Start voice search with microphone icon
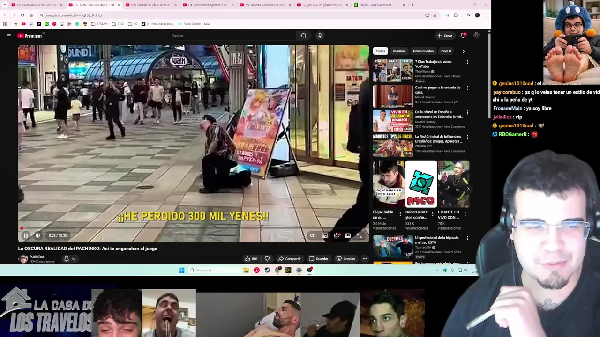Viewport: 600px width, 337px height. click(x=320, y=36)
